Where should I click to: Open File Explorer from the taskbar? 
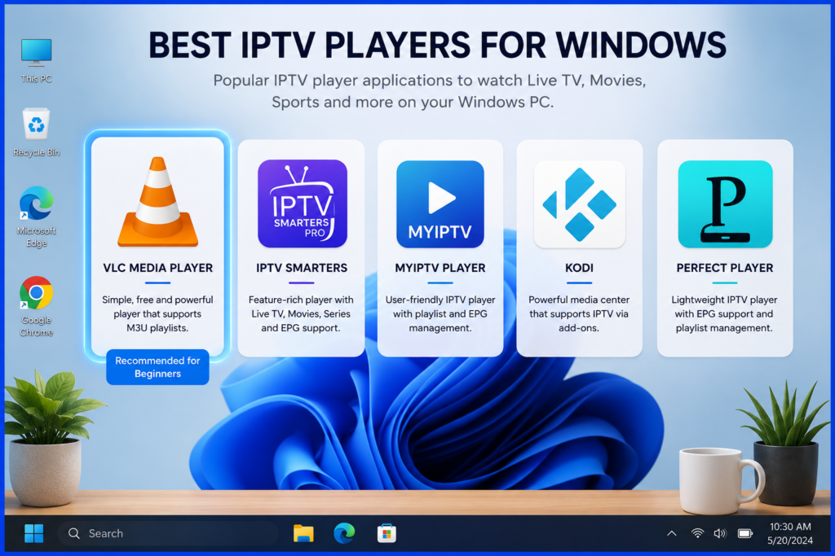tap(303, 533)
